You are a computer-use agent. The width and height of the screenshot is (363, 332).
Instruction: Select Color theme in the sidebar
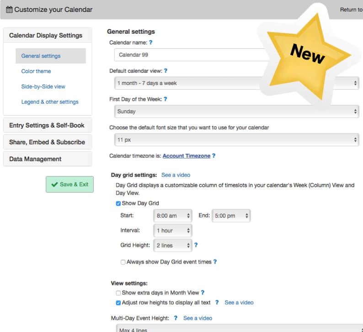tap(36, 71)
